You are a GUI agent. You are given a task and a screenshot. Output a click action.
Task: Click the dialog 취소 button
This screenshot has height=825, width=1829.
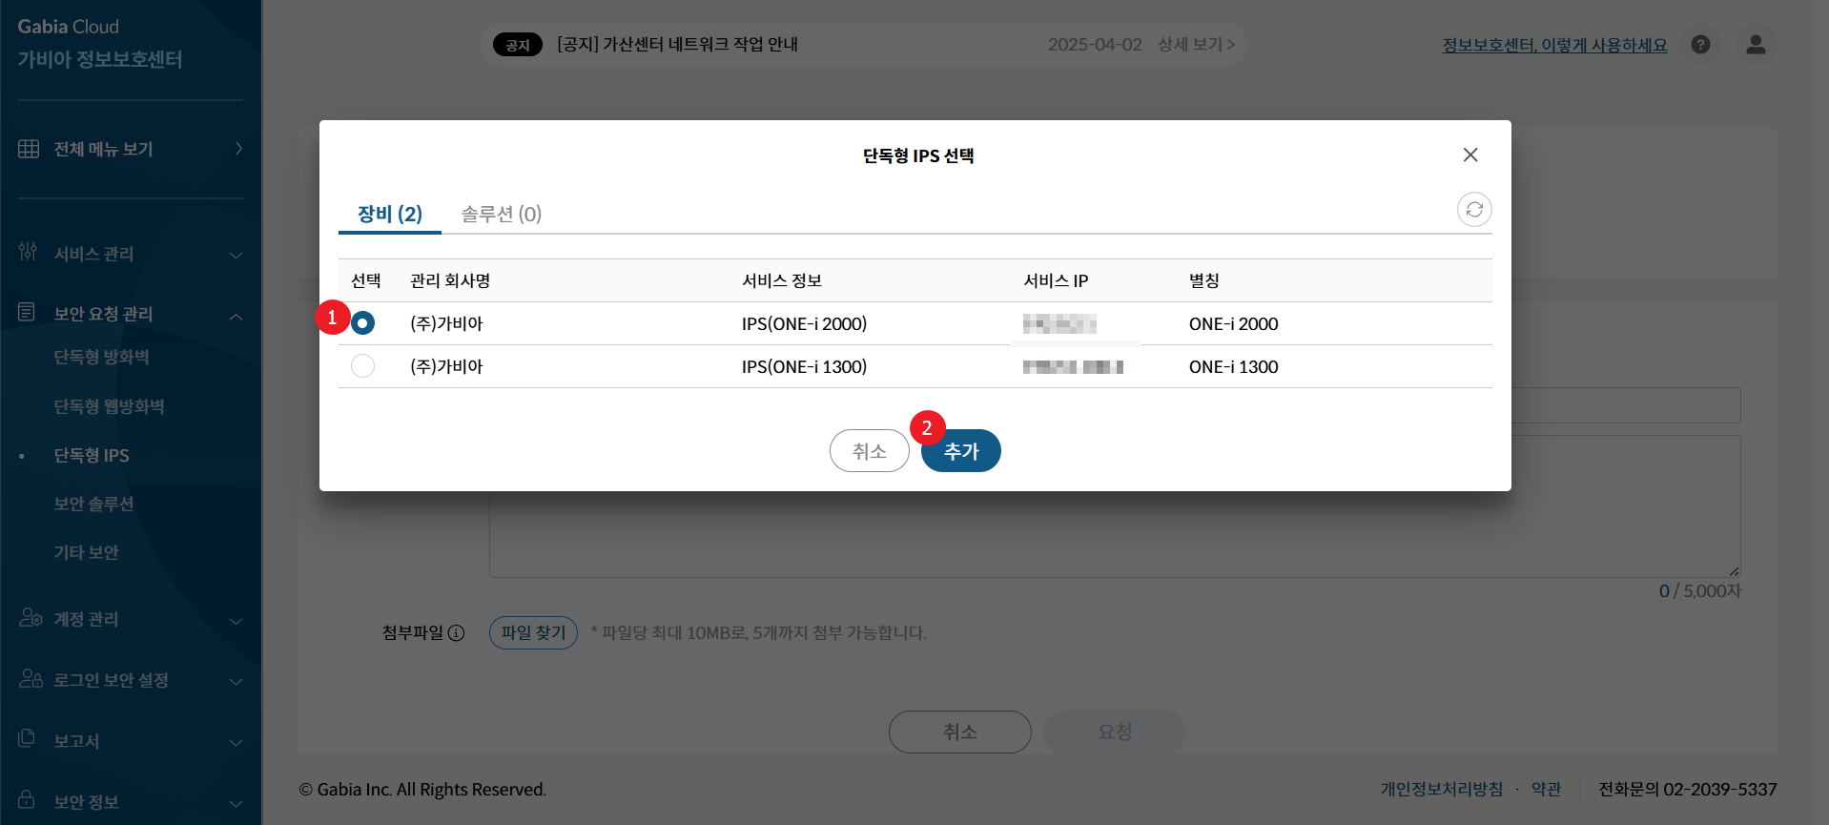point(870,450)
